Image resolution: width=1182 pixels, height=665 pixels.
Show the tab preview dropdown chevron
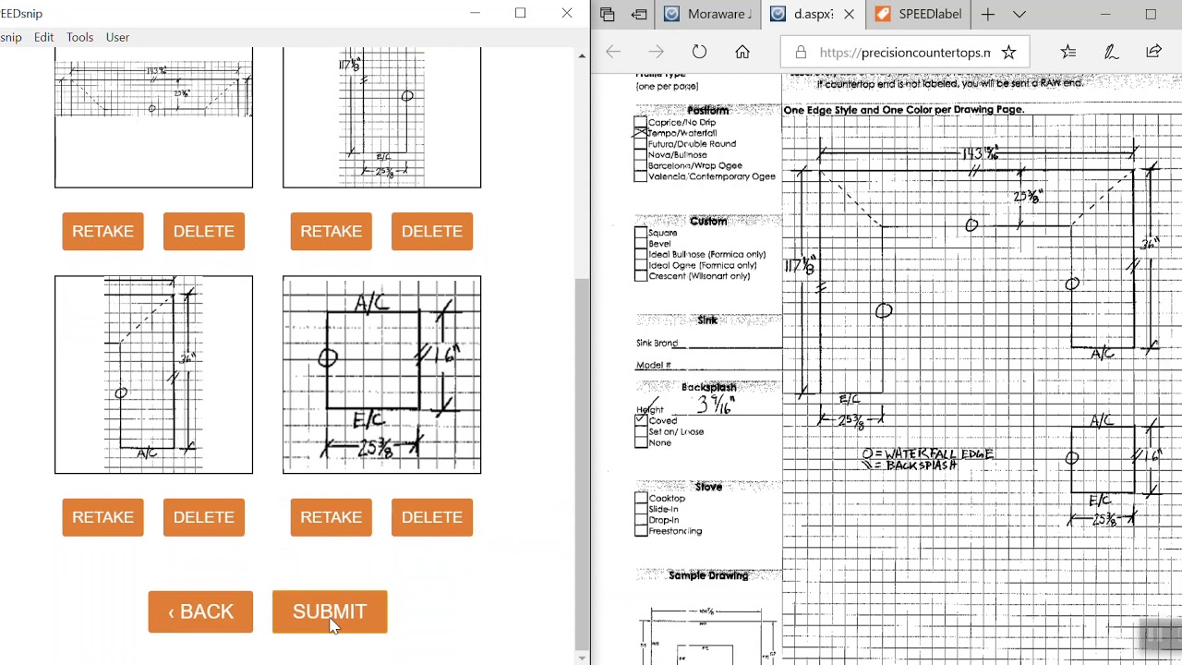click(x=1019, y=14)
